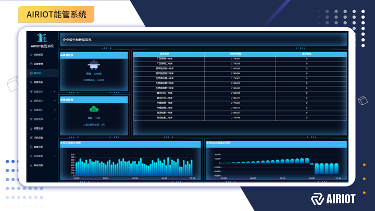Click the 2180.064 table cell
This screenshot has height=211, width=375.
pyautogui.click(x=235, y=73)
